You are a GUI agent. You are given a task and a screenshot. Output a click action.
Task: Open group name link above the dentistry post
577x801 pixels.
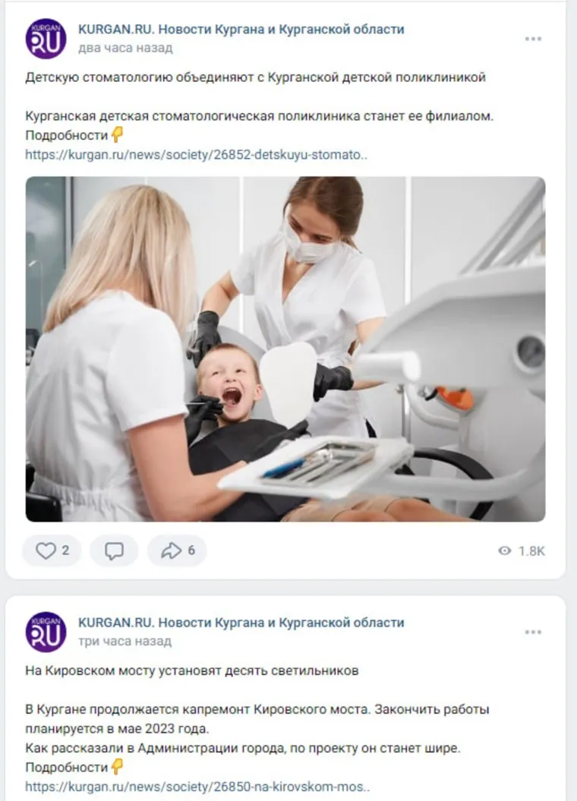pyautogui.click(x=241, y=30)
